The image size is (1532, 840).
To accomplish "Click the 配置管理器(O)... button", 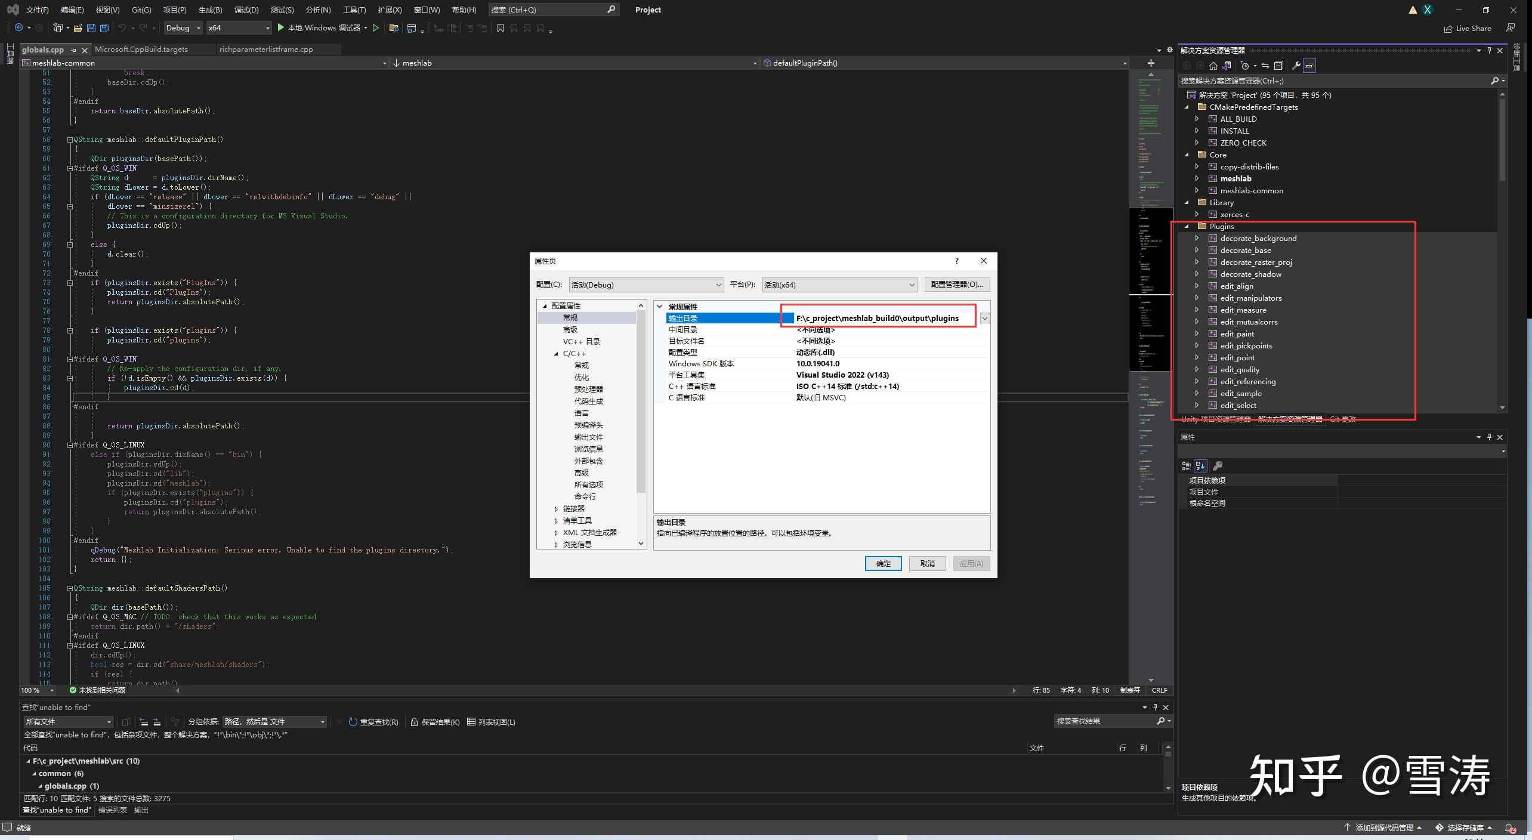I will coord(957,285).
